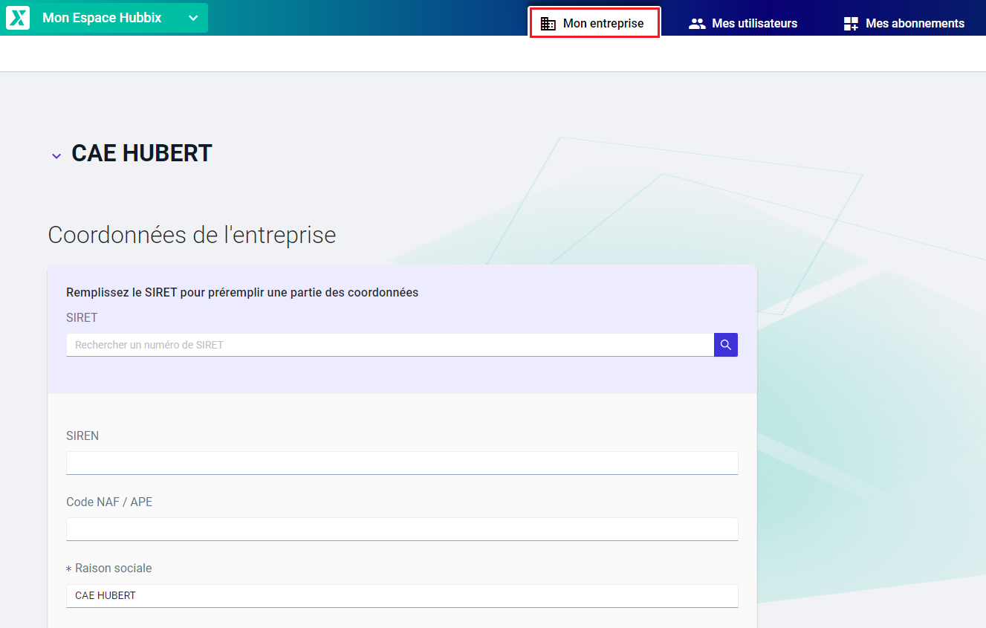This screenshot has height=628, width=986.
Task: Click into the SIREN input field
Action: pyautogui.click(x=402, y=462)
